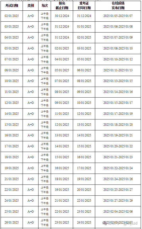Click the WeChat logo in the watermark
This screenshot has width=142, height=229.
[x=105, y=223]
